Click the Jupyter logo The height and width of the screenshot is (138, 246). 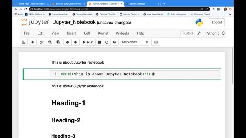point(35,22)
